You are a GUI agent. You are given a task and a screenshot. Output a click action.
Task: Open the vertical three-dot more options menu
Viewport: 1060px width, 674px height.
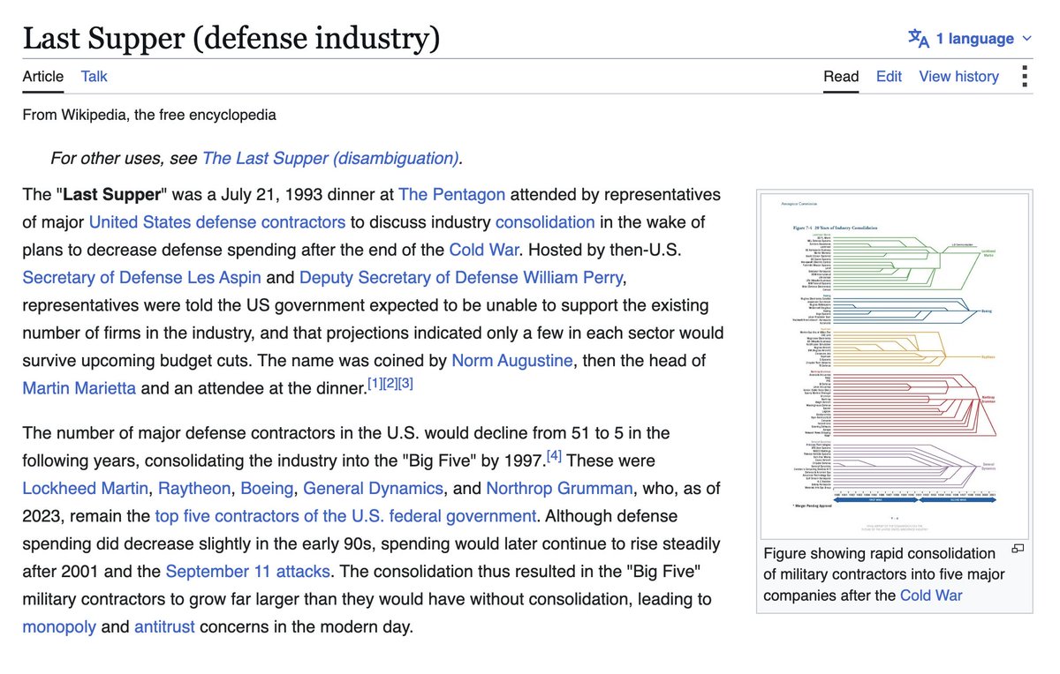tap(1024, 76)
